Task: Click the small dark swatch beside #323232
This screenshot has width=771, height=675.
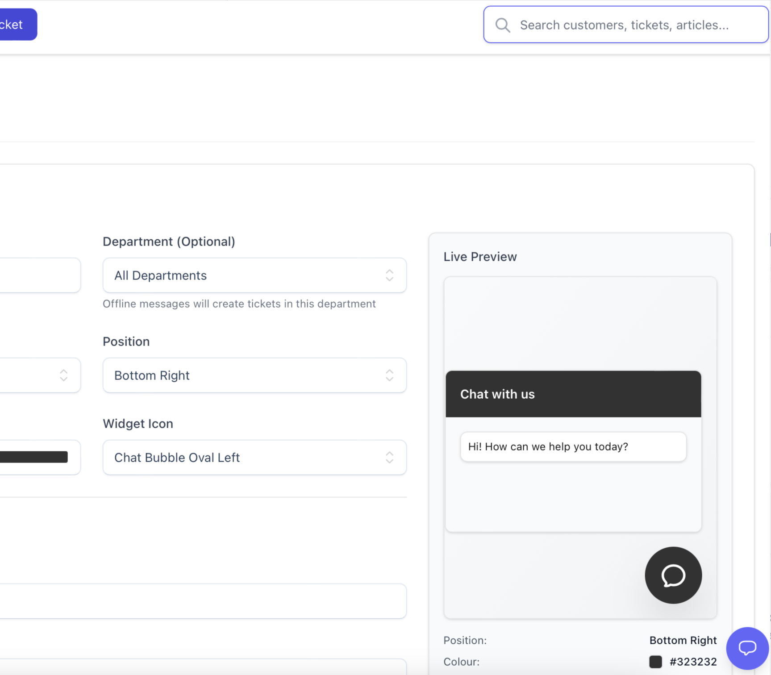Action: tap(656, 662)
